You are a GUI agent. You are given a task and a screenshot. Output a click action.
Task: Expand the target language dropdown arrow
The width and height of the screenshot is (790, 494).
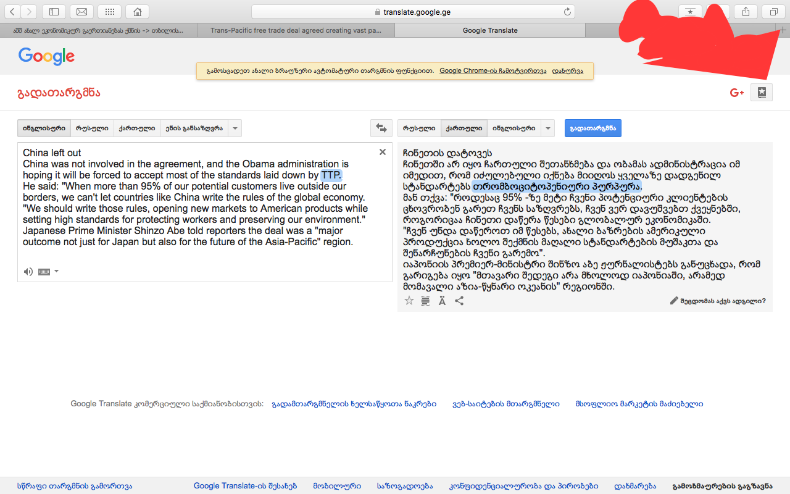(547, 128)
